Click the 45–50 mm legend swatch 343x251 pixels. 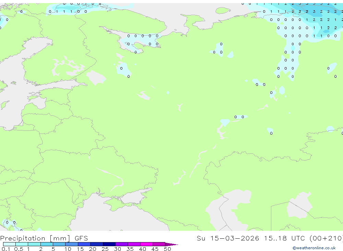point(159,244)
